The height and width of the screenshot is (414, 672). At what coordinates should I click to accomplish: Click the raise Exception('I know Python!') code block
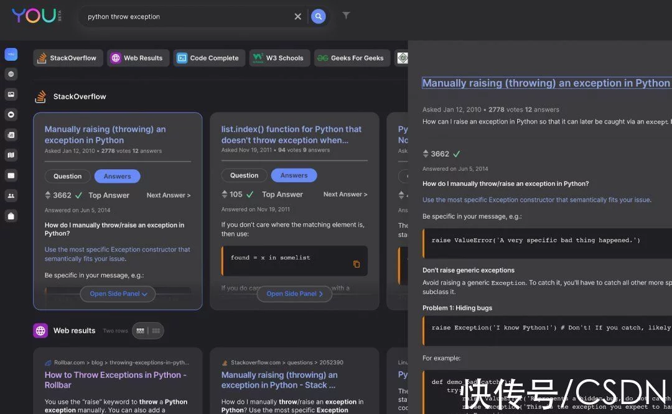547,330
